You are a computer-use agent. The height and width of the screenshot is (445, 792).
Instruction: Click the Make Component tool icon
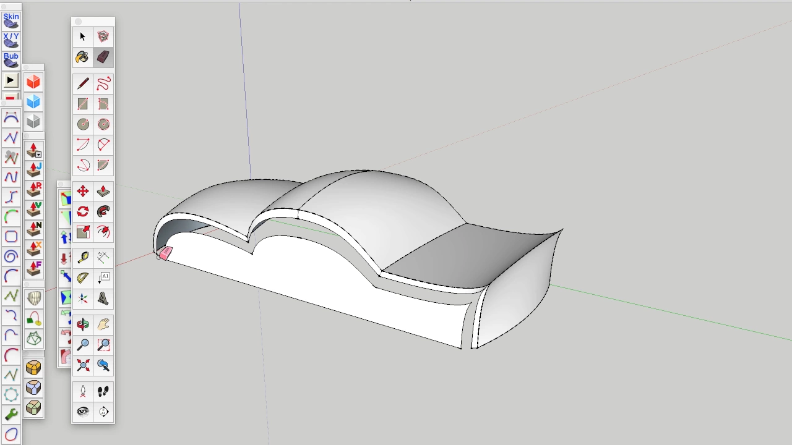tap(103, 37)
